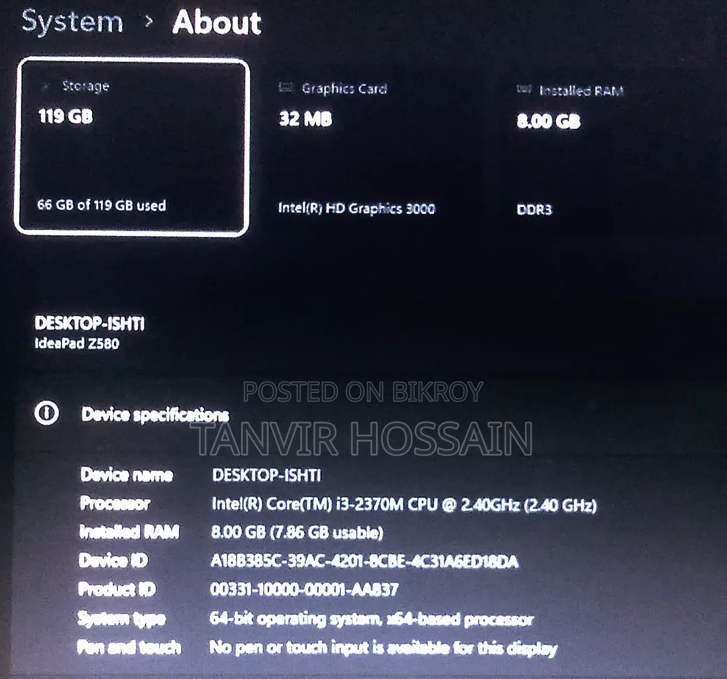Open the Storage card showing 119 GB
The height and width of the screenshot is (679, 727).
tap(133, 147)
